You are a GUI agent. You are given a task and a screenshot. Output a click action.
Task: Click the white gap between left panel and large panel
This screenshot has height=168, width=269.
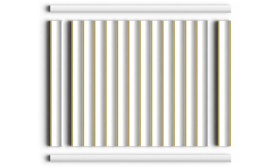(x=66, y=83)
